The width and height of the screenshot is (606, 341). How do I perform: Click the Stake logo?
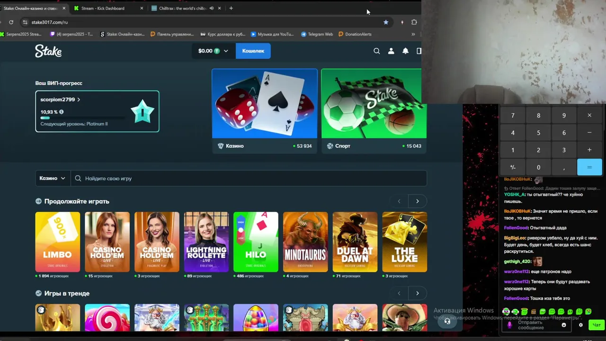click(48, 51)
